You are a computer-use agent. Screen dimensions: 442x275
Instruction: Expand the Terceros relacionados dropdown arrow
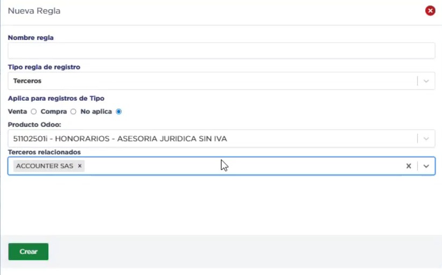tap(426, 166)
